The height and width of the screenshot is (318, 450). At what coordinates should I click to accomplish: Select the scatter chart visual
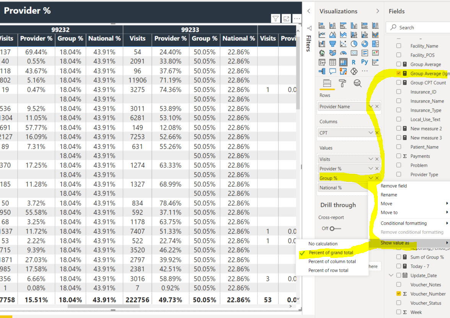pyautogui.click(x=343, y=44)
